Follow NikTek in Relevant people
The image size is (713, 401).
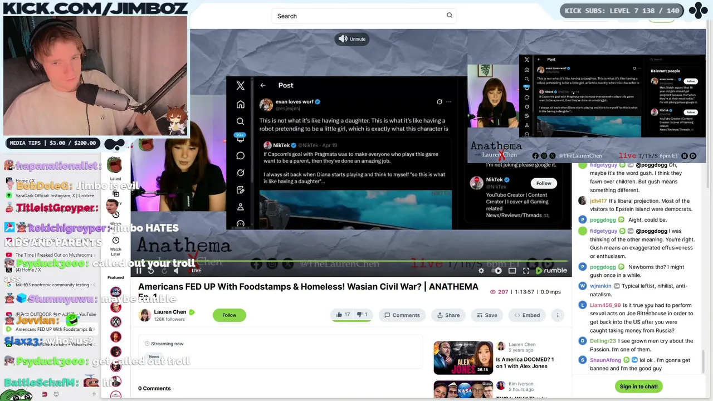coord(544,183)
